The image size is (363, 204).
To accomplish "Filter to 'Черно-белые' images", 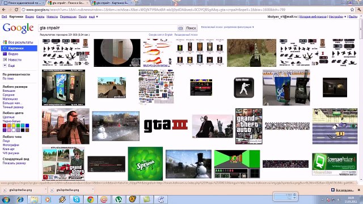I will pyautogui.click(x=11, y=121).
